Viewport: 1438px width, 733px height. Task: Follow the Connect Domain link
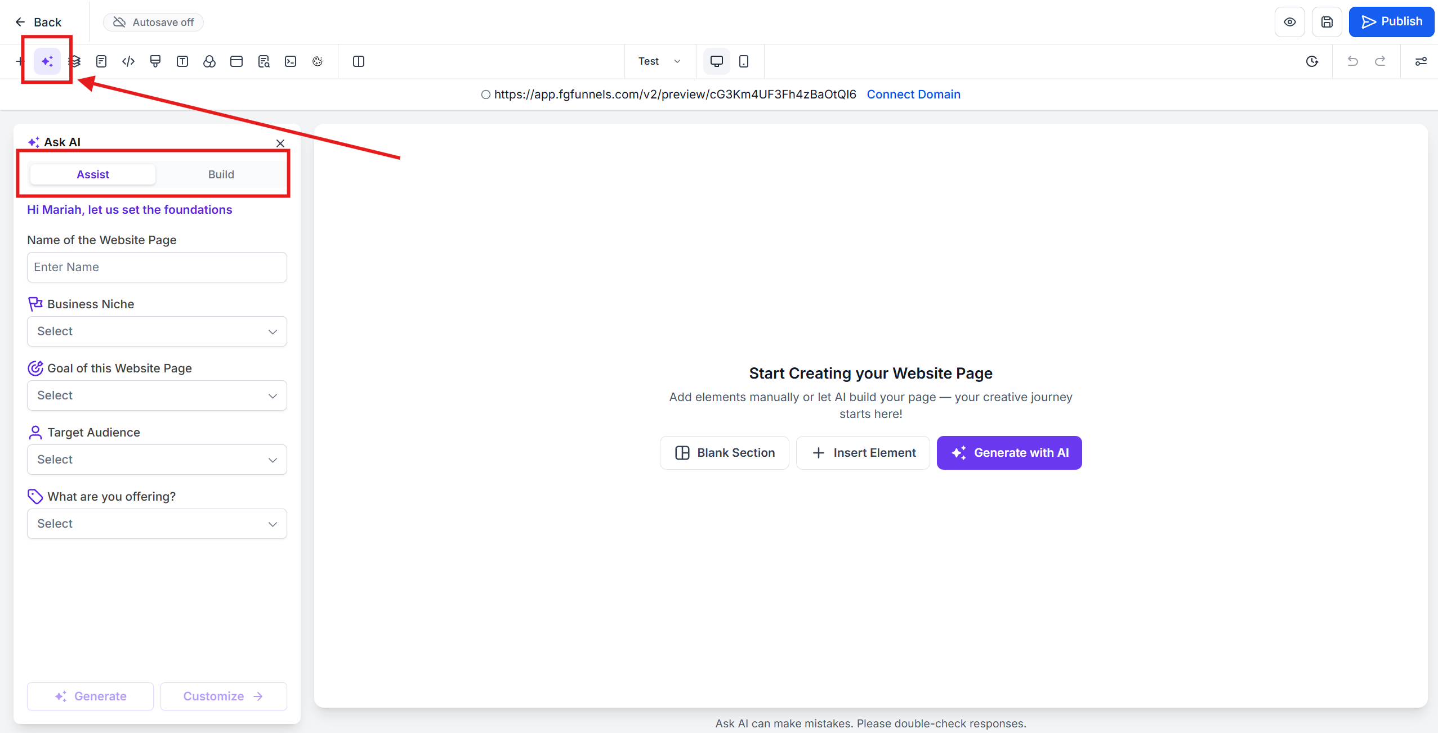tap(913, 95)
